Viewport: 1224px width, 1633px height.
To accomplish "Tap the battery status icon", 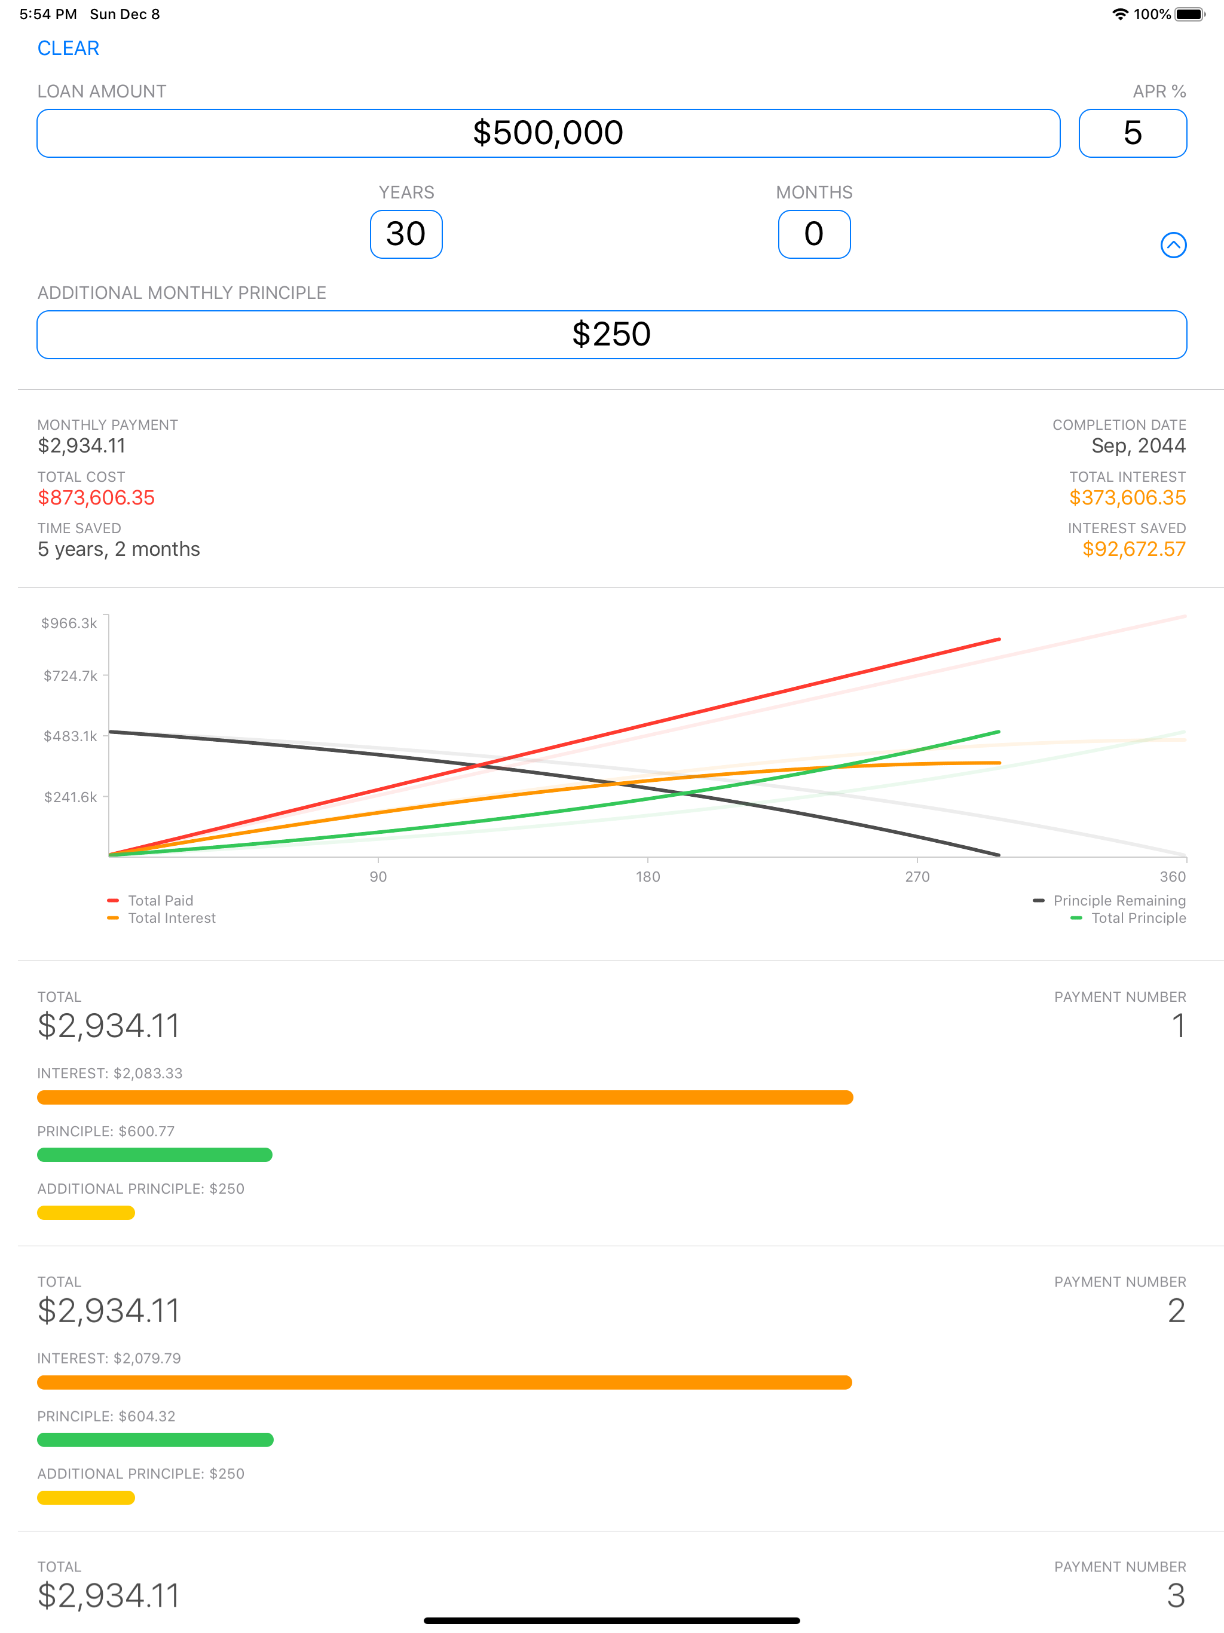I will pos(1190,14).
